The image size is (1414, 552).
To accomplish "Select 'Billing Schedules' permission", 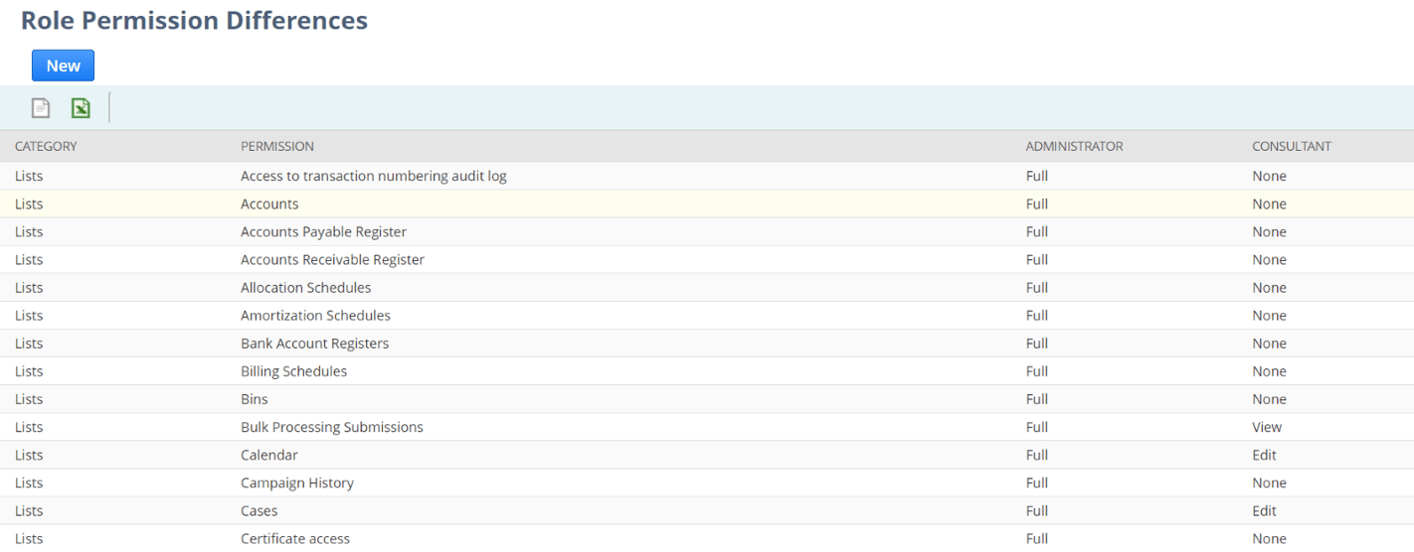I will coord(293,371).
